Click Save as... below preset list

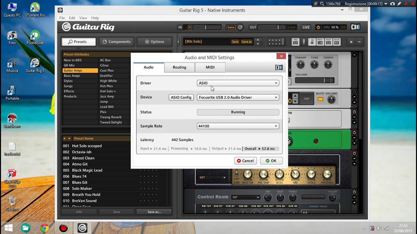tap(154, 212)
